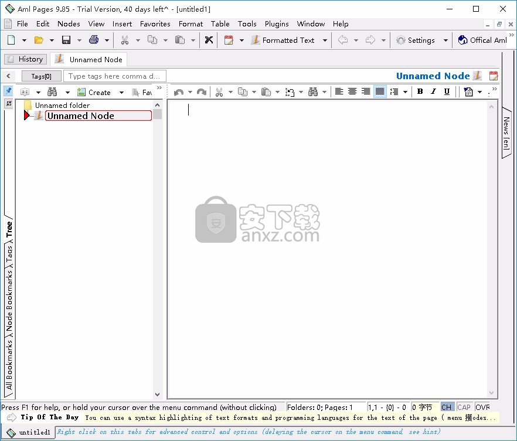Click the Forward navigation arrow icon
Screen dimensions: 517x441
370,40
